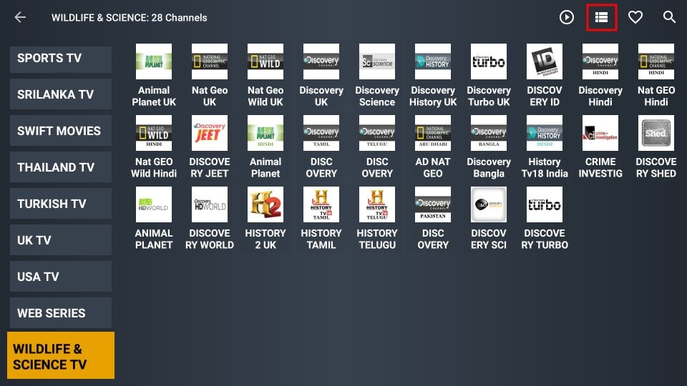Open Discovery Pakistan logo channel
Viewport: 687px width, 386px height.
[x=433, y=219]
